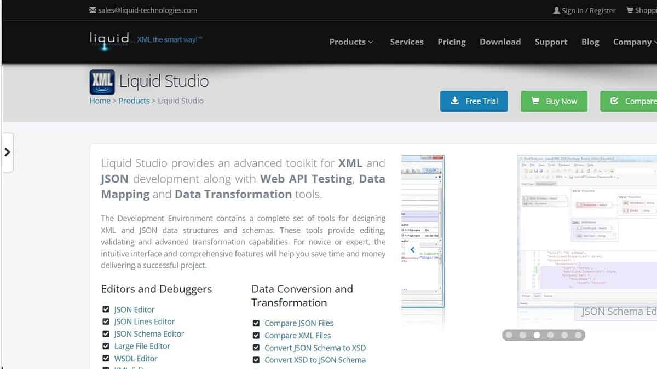Toggle the Compare JSON Files checkbox
The width and height of the screenshot is (657, 369).
[256, 323]
